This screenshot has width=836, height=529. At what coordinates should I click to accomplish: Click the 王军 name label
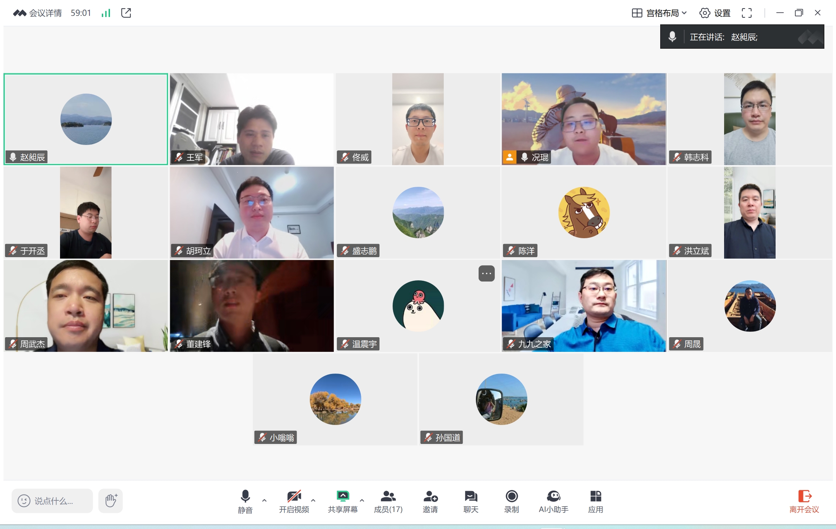click(194, 157)
